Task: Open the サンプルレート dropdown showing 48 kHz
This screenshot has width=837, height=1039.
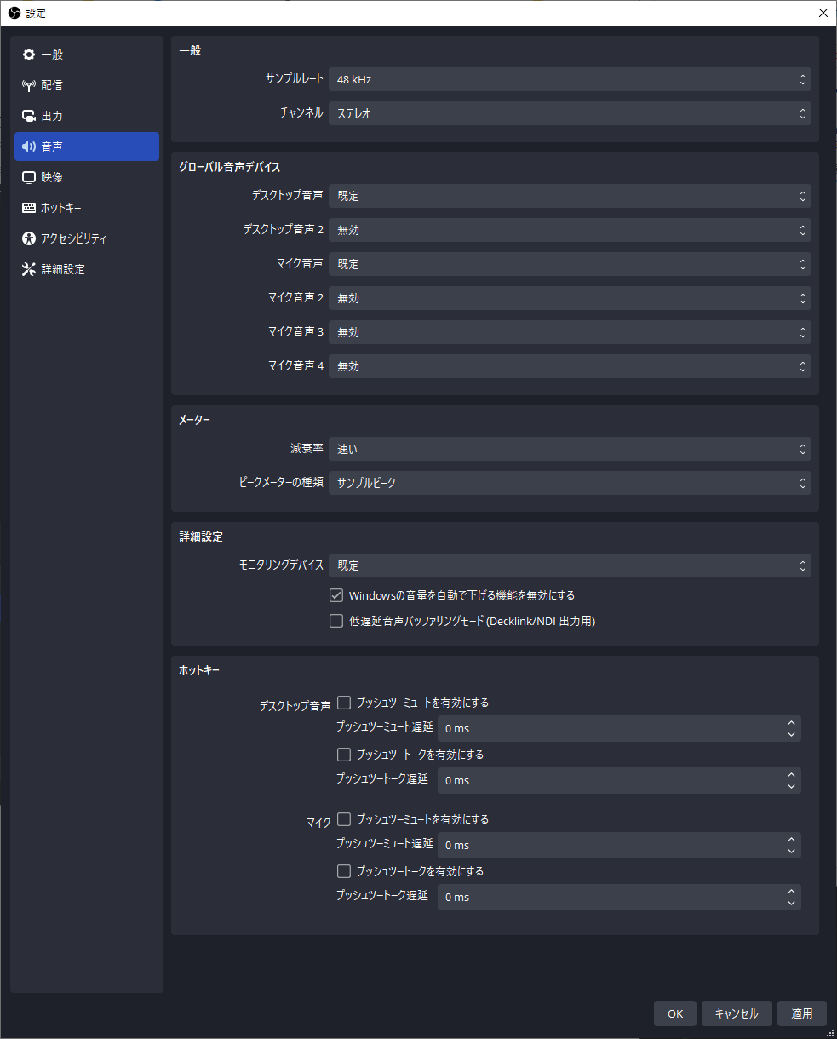Action: 569,79
